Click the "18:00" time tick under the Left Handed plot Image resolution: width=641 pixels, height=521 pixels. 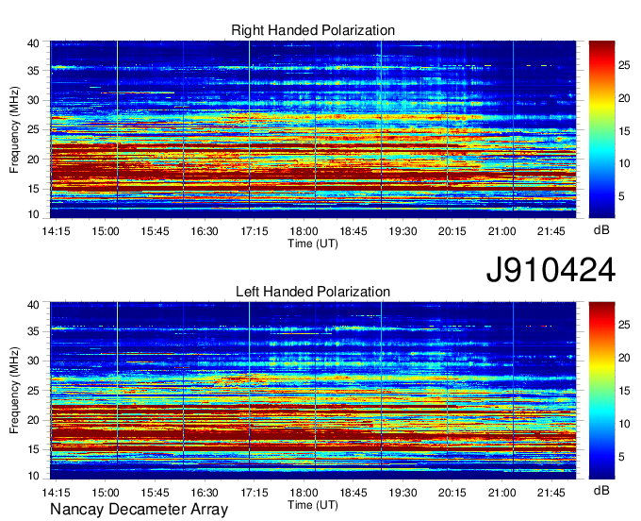(x=304, y=493)
